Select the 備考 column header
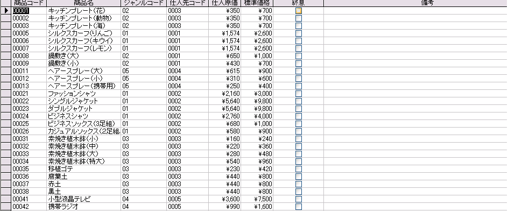 pyautogui.click(x=415, y=3)
